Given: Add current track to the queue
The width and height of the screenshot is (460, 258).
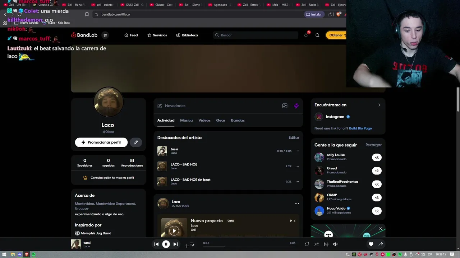Looking at the screenshot, I should pos(192,244).
